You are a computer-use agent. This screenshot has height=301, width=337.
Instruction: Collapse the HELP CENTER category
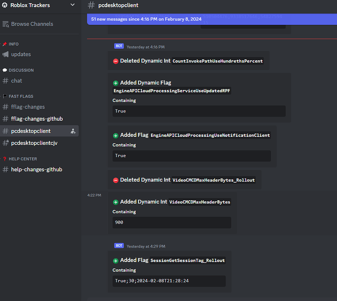23,159
